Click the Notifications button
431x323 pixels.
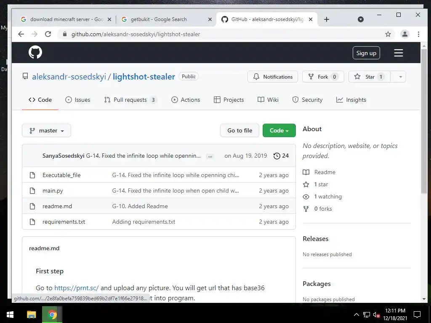point(273,77)
